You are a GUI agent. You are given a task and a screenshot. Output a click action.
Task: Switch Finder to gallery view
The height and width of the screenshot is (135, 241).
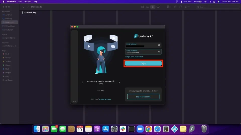(x=158, y=7)
